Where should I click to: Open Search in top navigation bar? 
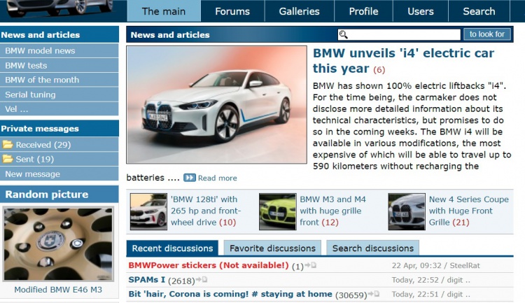[x=479, y=11]
